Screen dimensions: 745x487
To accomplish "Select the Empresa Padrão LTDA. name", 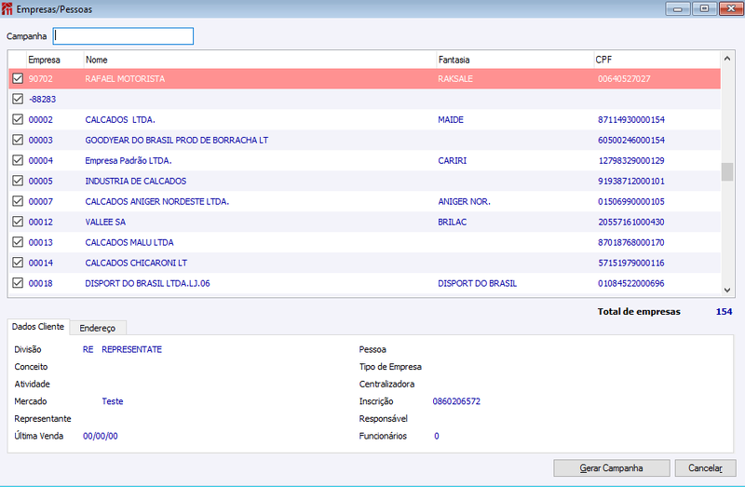I will click(x=129, y=160).
